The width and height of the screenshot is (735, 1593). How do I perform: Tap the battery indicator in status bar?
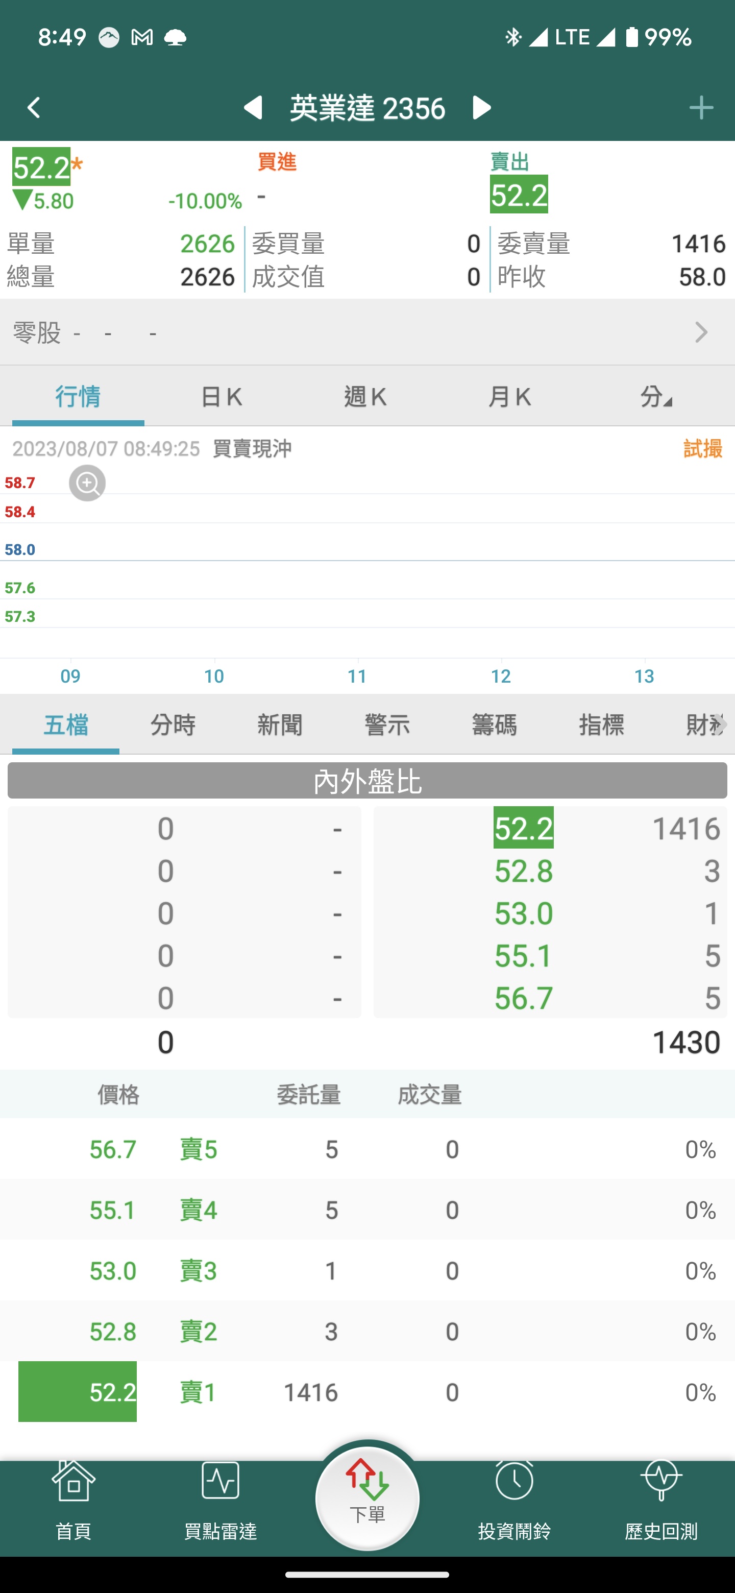(x=632, y=37)
